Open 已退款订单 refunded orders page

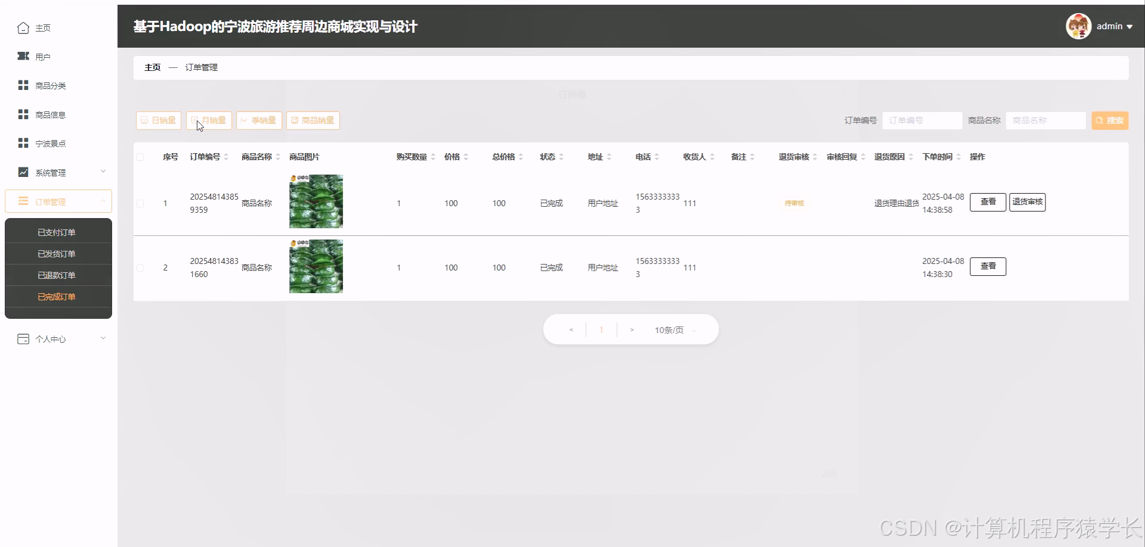pos(57,275)
